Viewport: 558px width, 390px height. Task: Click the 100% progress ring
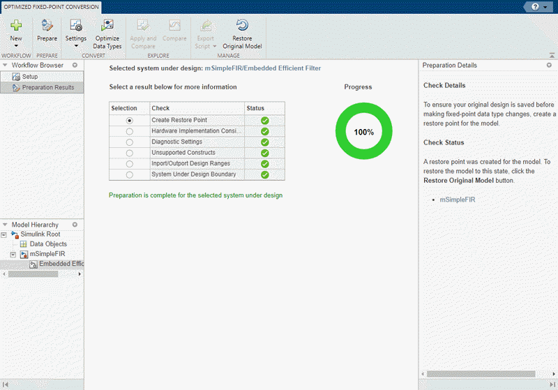point(364,132)
